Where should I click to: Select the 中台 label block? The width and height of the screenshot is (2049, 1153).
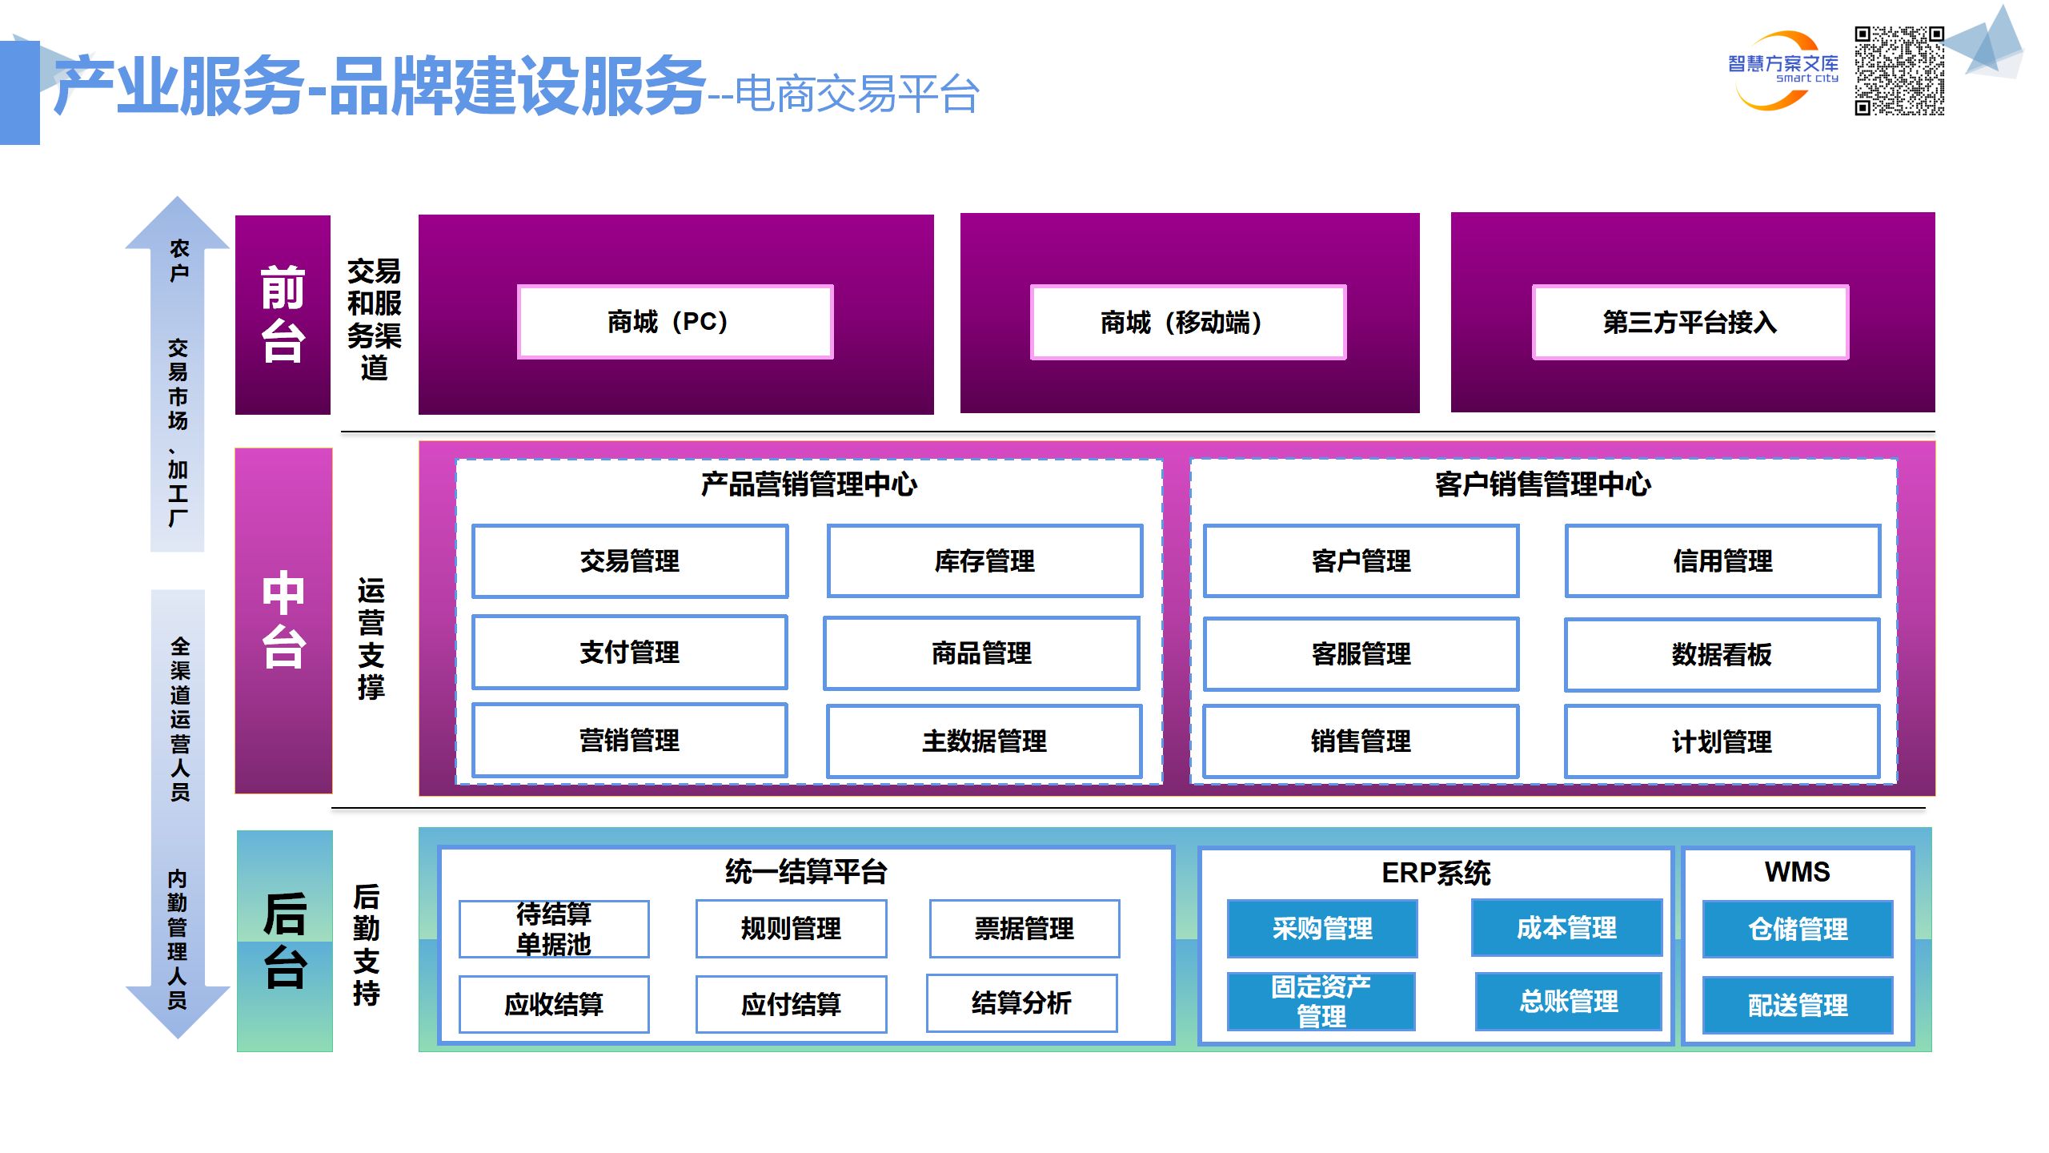tap(283, 621)
